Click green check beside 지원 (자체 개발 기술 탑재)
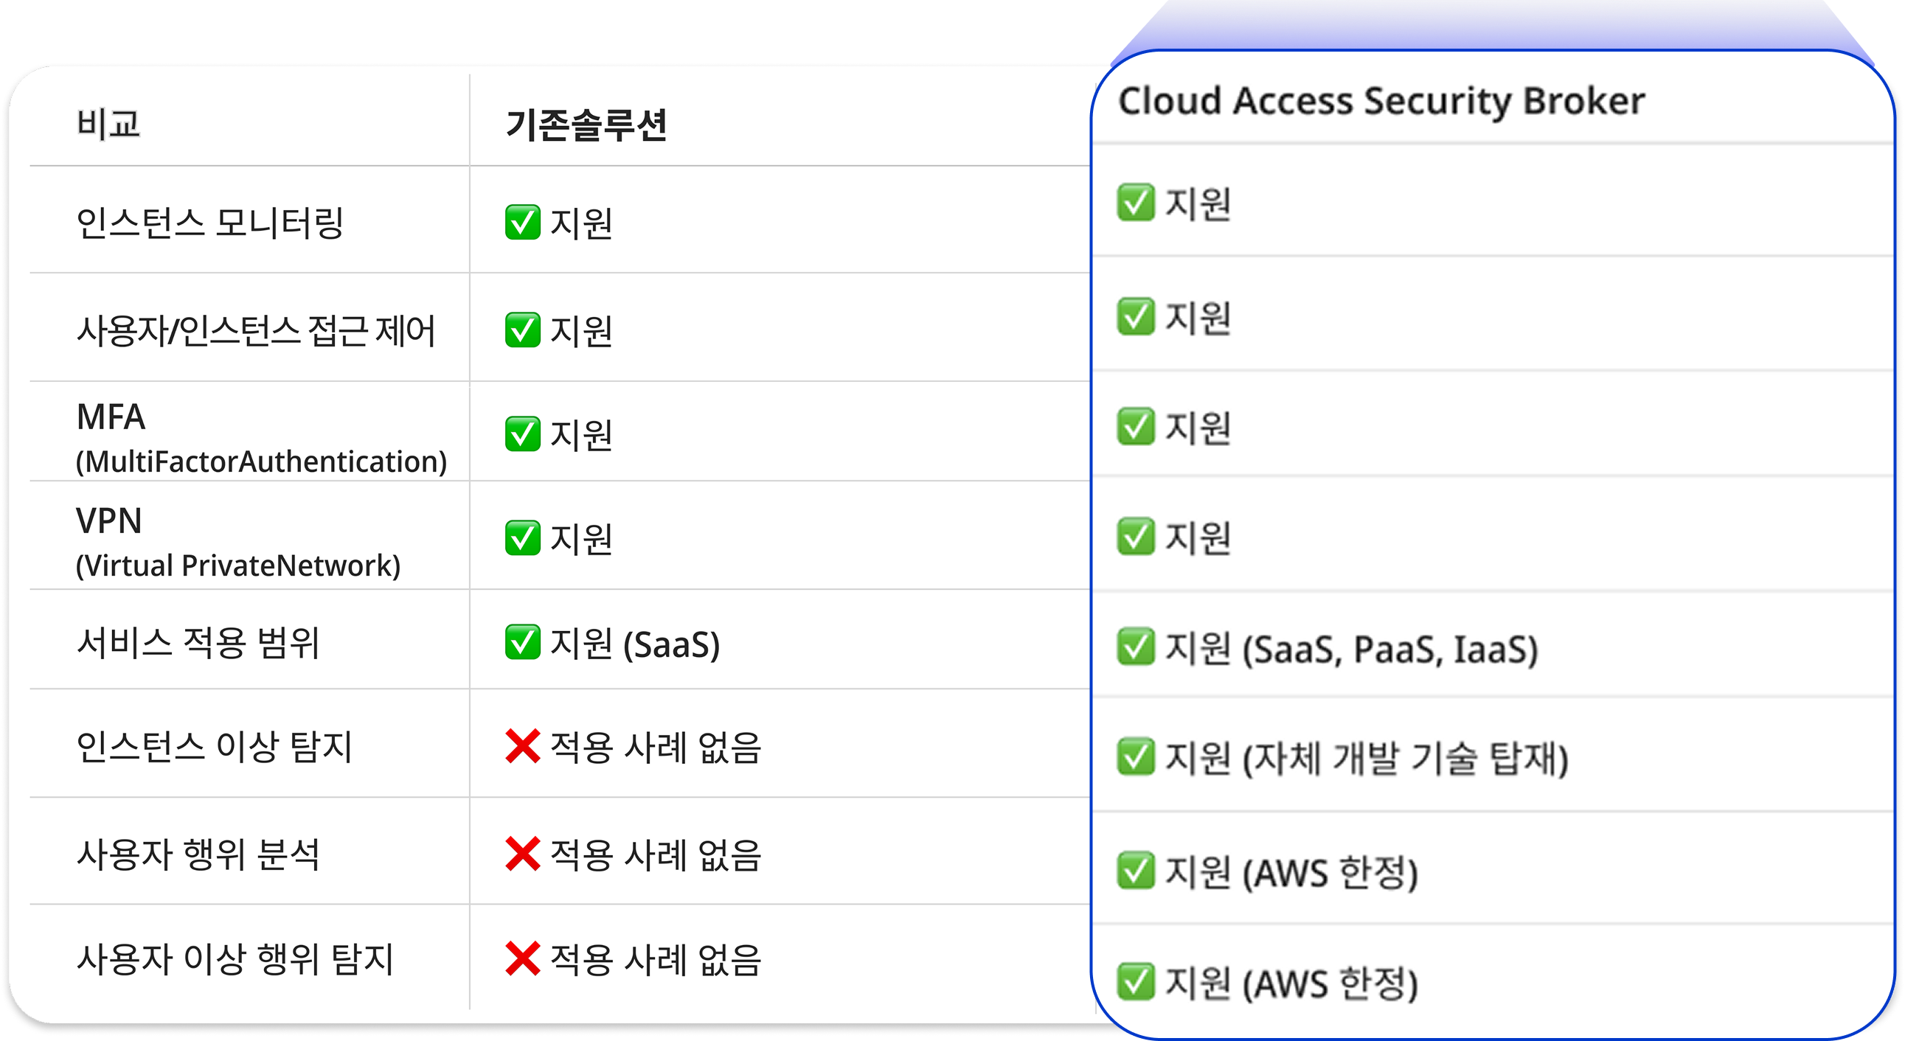 (1135, 756)
